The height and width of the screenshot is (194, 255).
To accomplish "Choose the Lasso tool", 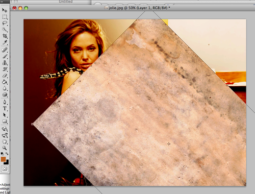I will coord(5,23).
